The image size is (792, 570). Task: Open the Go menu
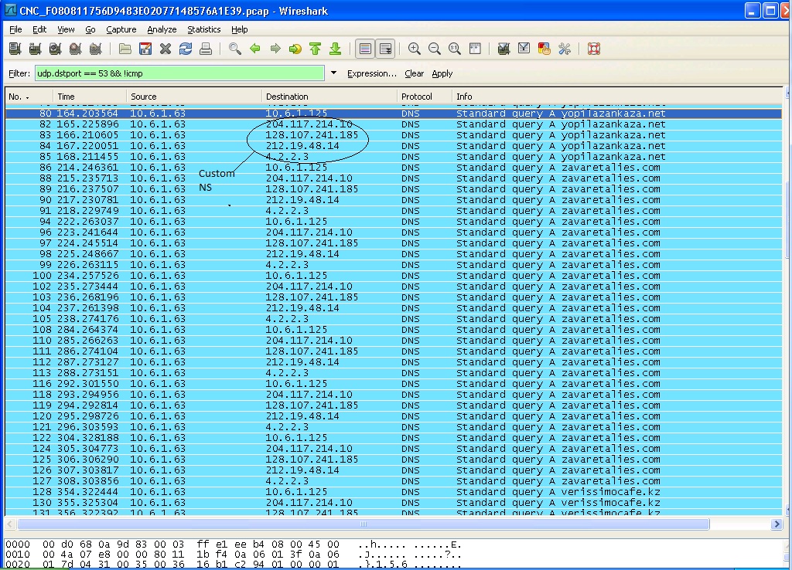pos(90,29)
